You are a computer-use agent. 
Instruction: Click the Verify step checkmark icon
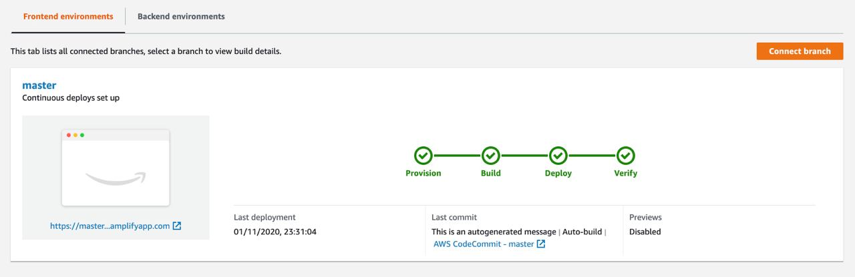(x=625, y=156)
